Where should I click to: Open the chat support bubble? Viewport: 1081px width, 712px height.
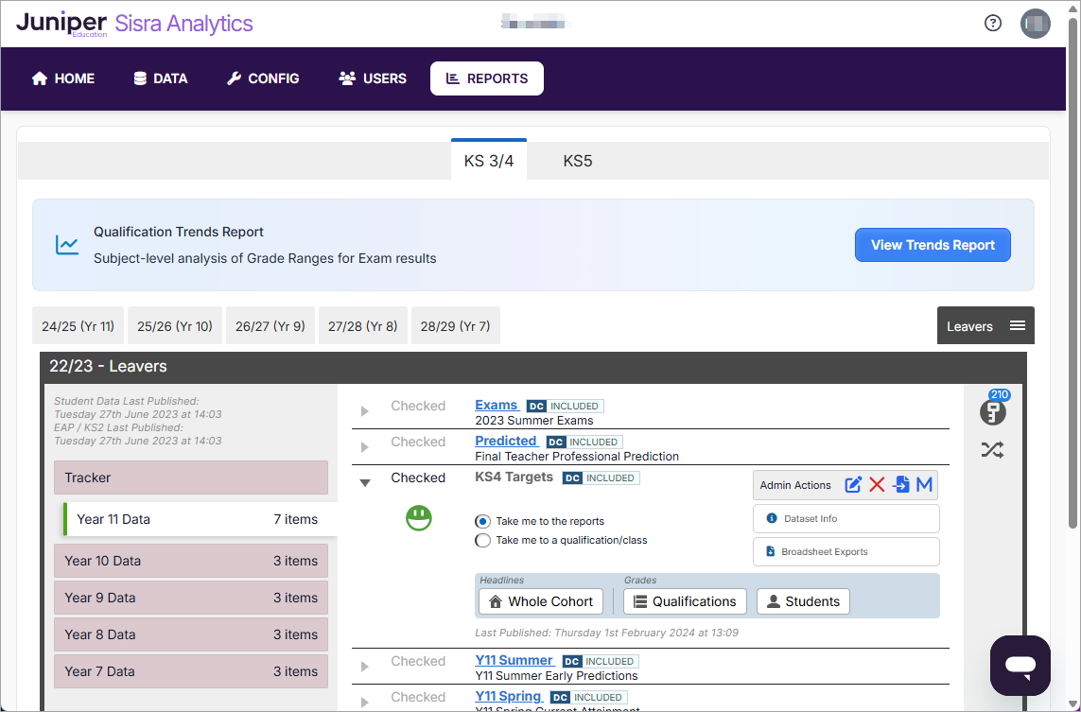(1020, 666)
